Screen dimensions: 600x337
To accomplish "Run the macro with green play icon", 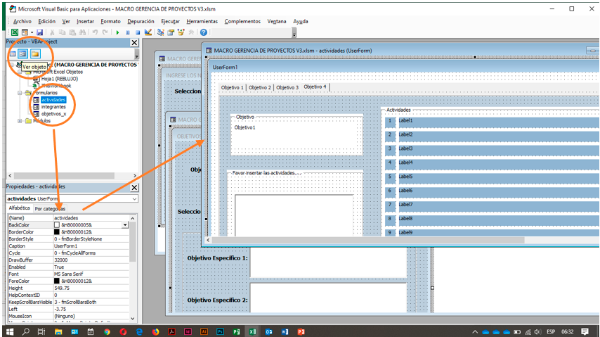I will point(118,32).
